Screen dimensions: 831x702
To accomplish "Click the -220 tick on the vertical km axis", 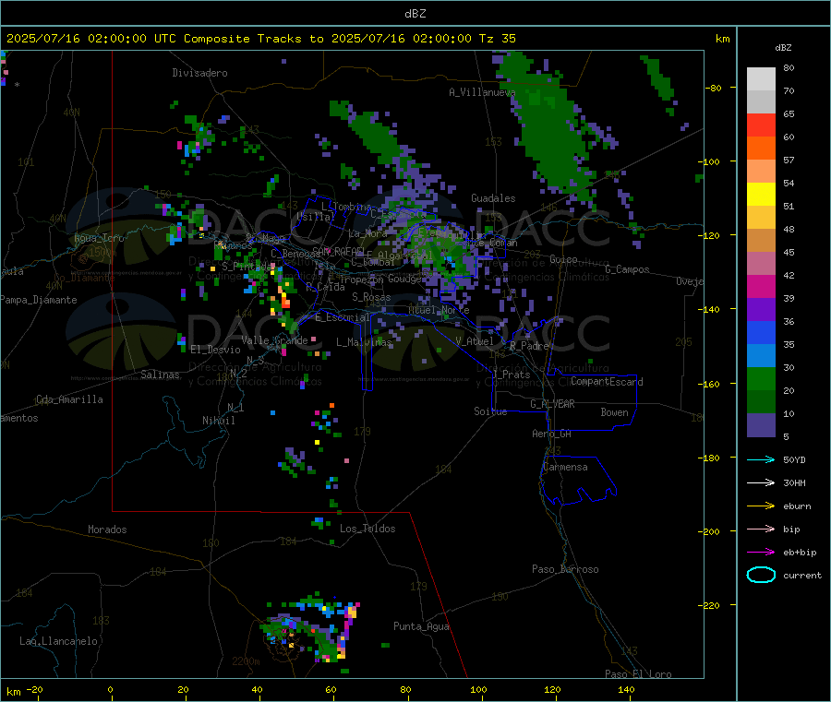I will (x=710, y=605).
